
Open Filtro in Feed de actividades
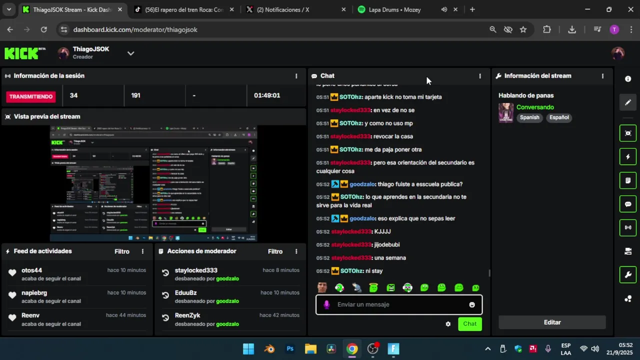click(x=122, y=251)
